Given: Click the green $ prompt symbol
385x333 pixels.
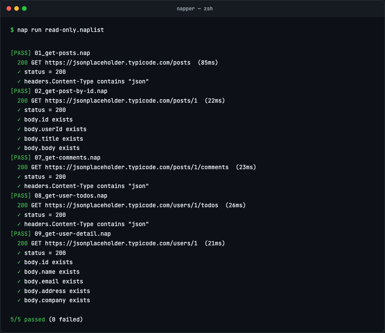Looking at the screenshot, I should [x=12, y=30].
